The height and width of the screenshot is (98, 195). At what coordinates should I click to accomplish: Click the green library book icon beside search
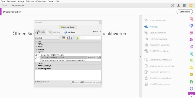77,38
